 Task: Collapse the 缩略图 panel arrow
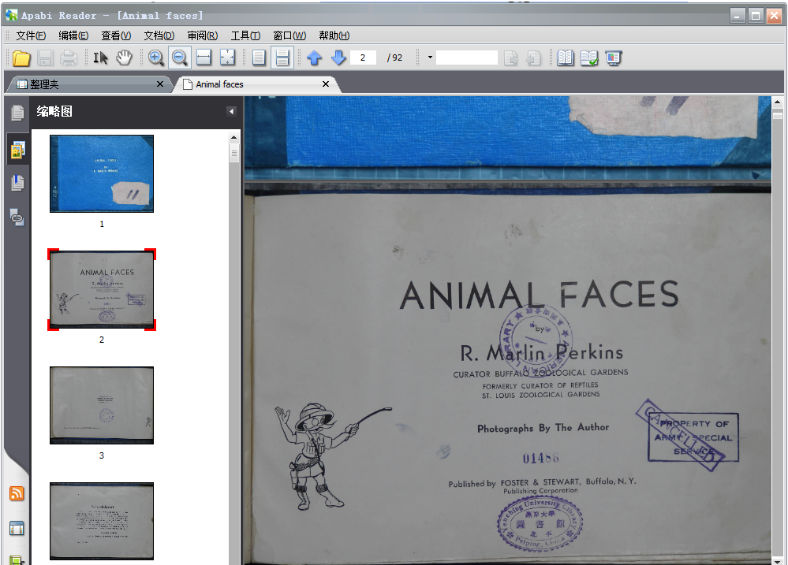coord(231,111)
